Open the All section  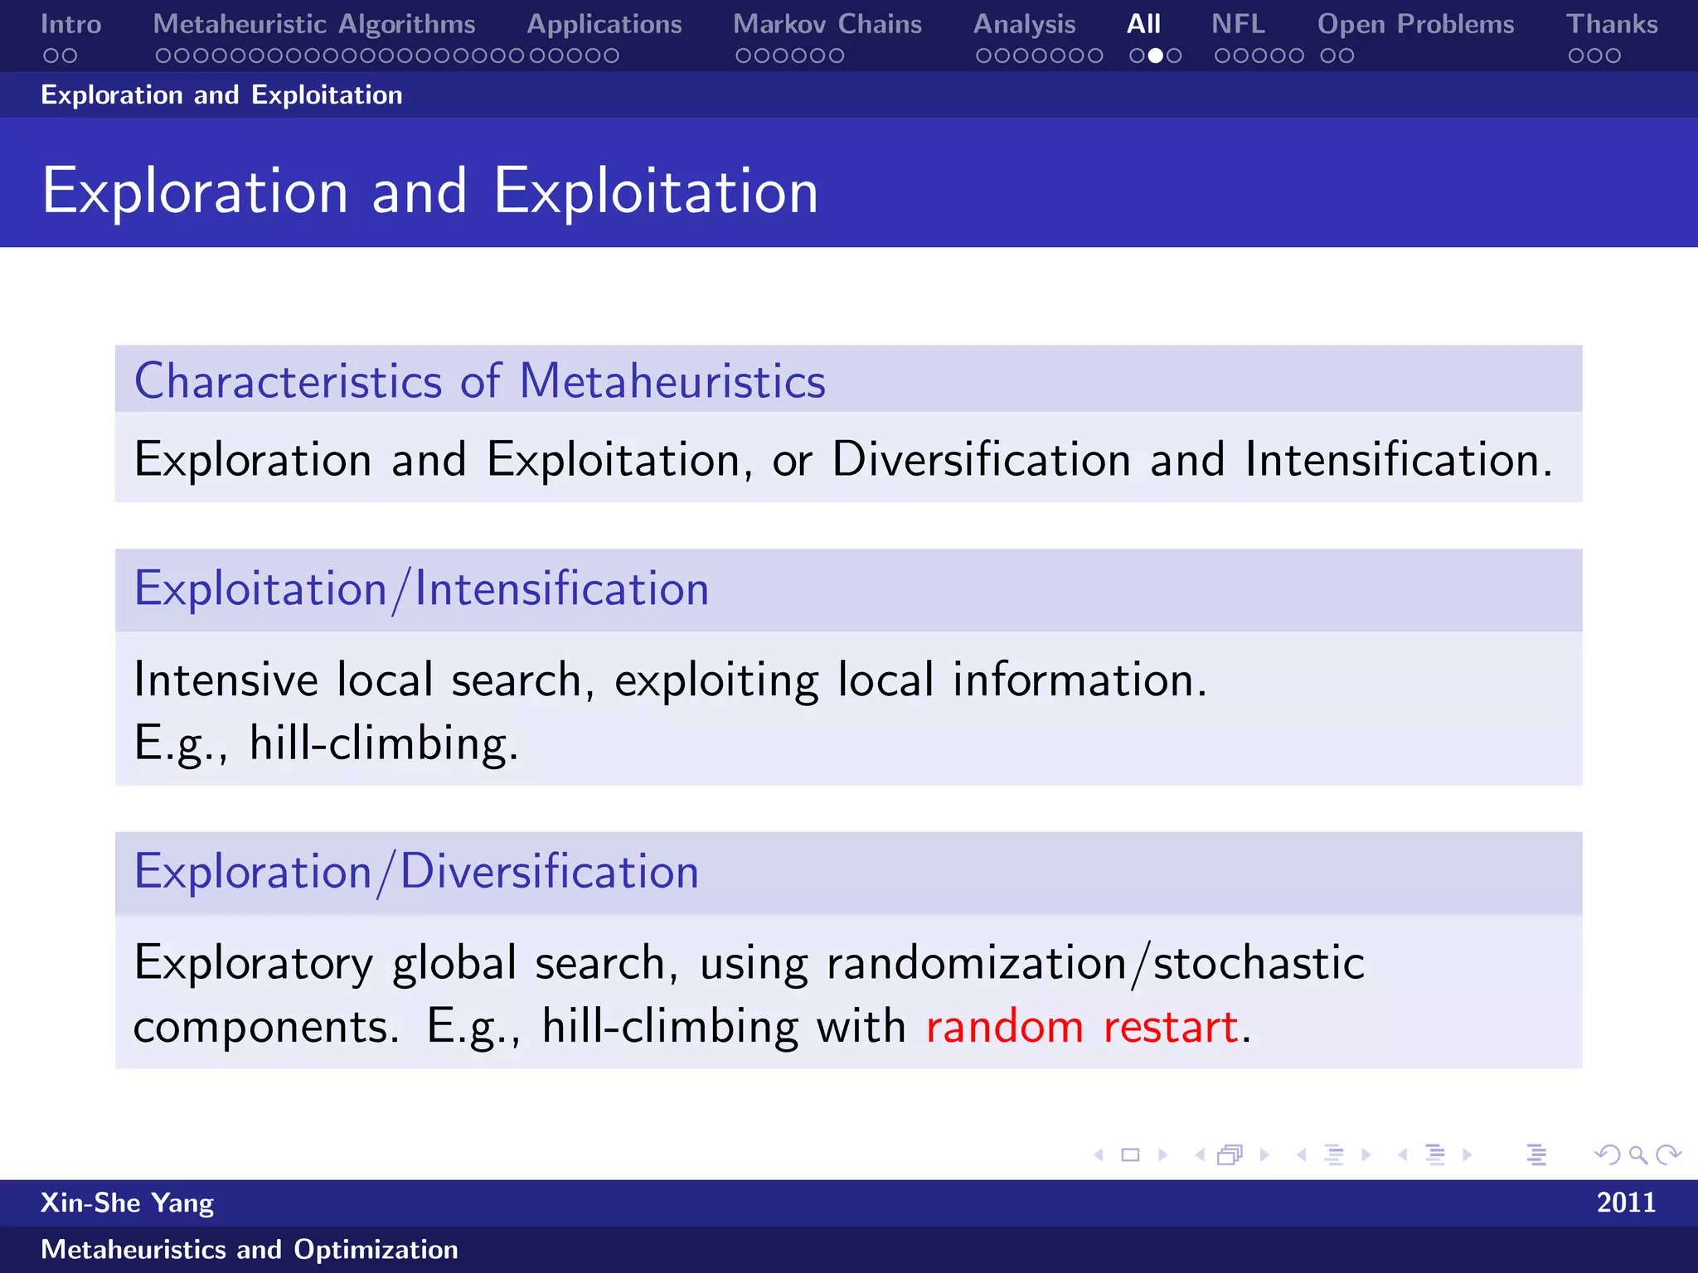[x=1144, y=24]
